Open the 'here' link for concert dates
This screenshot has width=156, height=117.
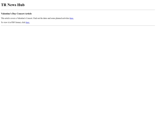[72, 18]
